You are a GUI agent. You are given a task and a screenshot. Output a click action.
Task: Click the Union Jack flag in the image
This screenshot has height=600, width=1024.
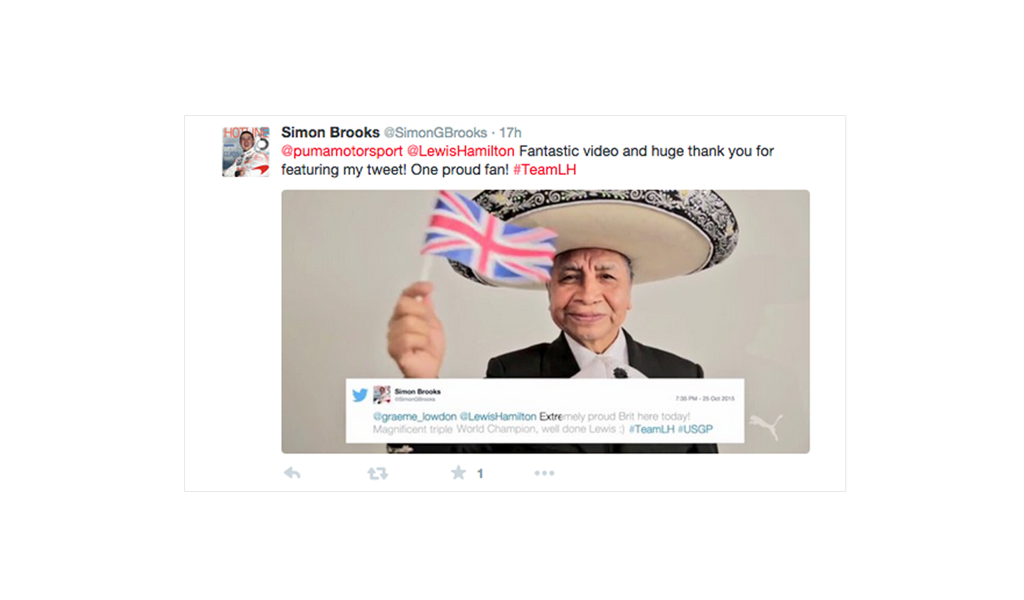point(488,236)
